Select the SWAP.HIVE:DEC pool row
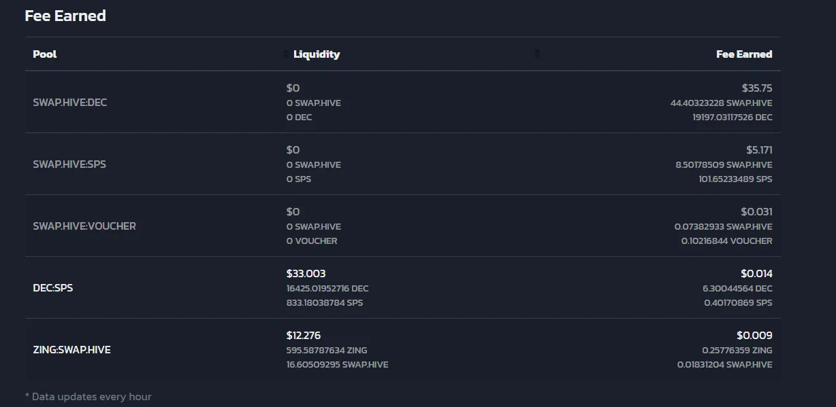Screen dimensions: 836x407 click(x=403, y=103)
